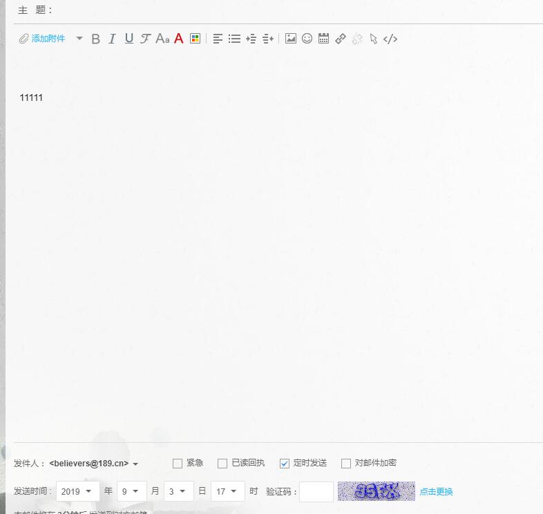Image resolution: width=543 pixels, height=514 pixels.
Task: Uncheck the 定时发送 scheduled send box
Action: (x=285, y=464)
